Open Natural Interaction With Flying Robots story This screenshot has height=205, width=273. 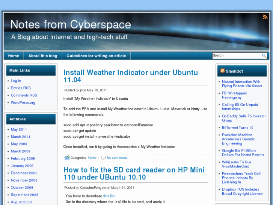pyautogui.click(x=242, y=84)
